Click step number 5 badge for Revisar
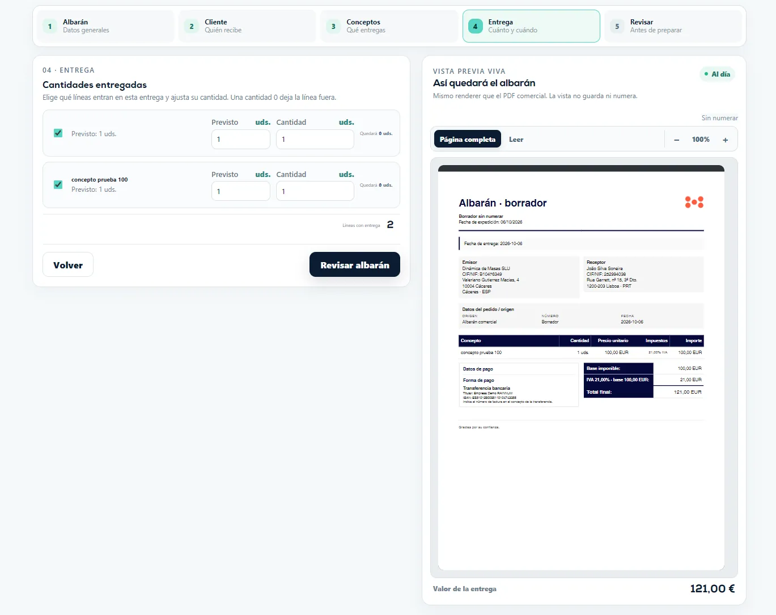The height and width of the screenshot is (615, 776). click(x=617, y=26)
